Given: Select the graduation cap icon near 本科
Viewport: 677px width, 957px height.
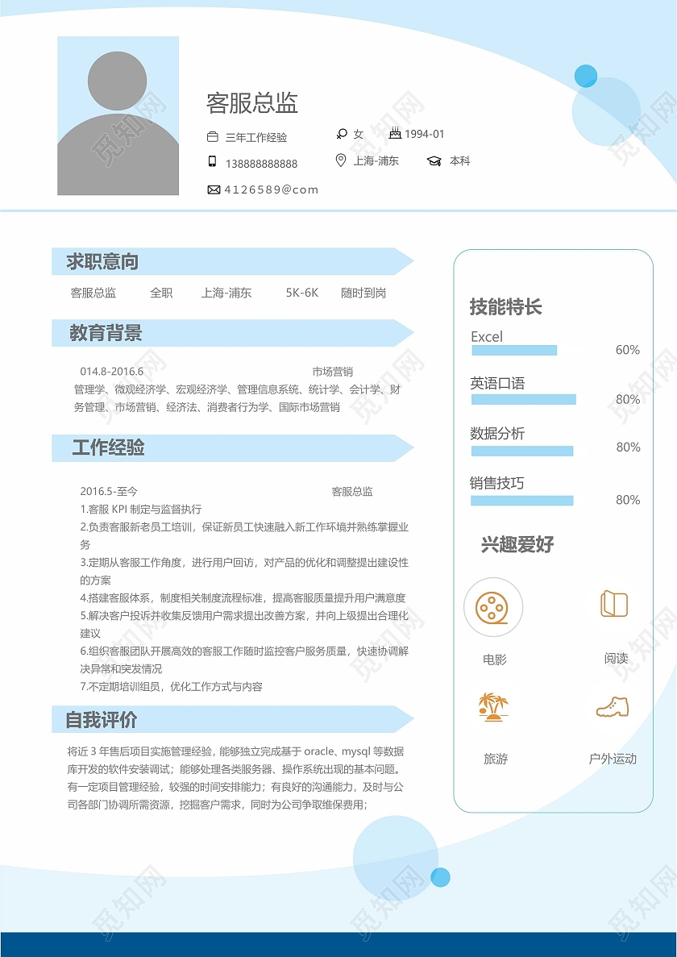Looking at the screenshot, I should (x=436, y=160).
